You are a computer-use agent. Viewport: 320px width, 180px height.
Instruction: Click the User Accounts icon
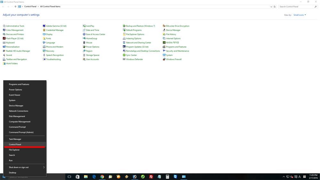[x=84, y=59]
